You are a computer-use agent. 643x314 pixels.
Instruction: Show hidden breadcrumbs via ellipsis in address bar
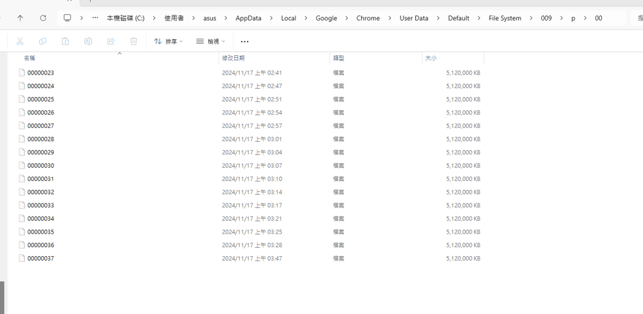coord(96,18)
